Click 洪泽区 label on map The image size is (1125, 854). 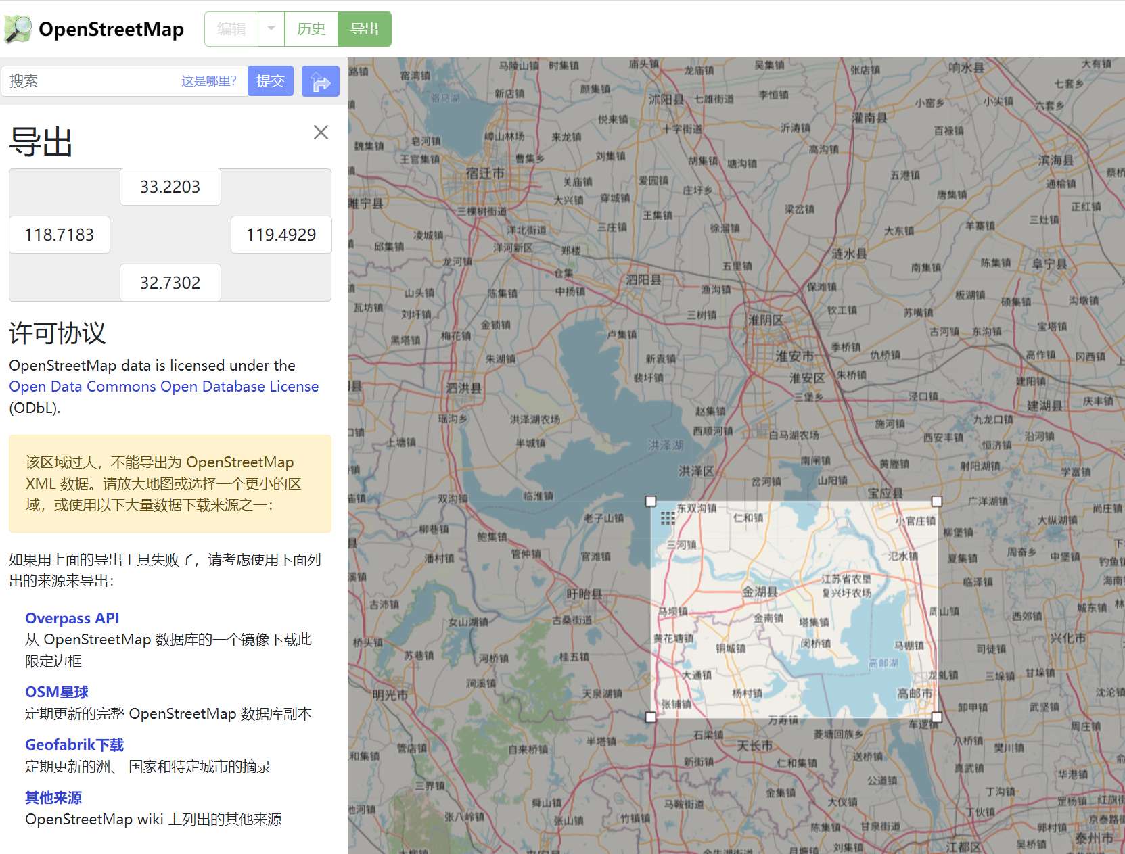click(696, 471)
